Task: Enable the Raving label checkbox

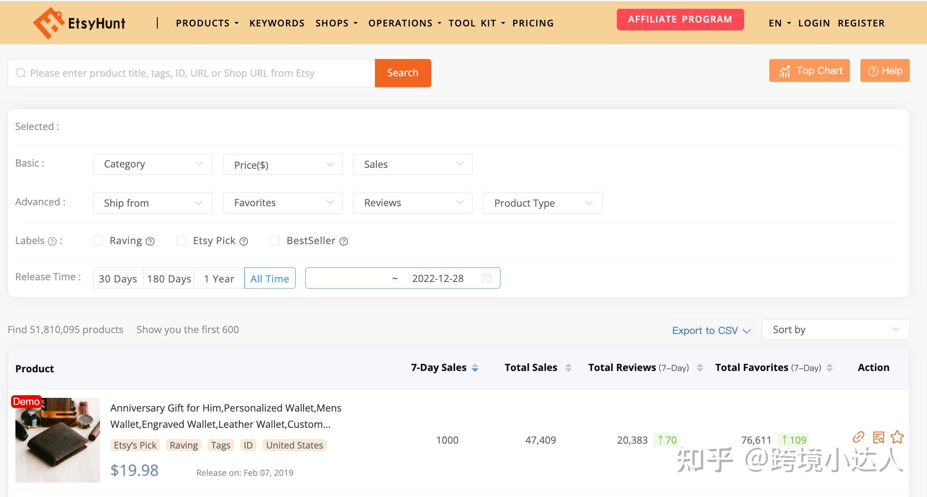Action: (x=98, y=241)
